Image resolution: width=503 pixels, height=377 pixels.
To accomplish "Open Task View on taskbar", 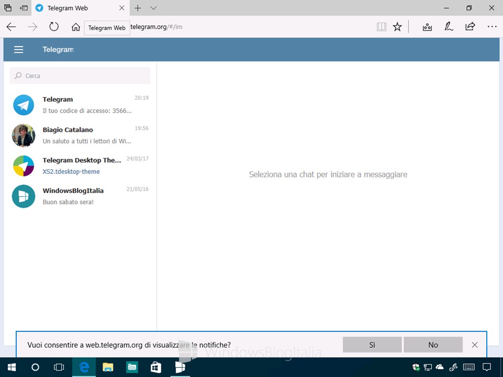I will pos(59,367).
